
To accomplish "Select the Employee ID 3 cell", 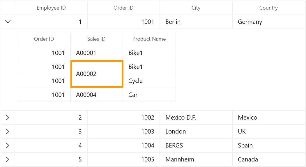I will (x=51, y=132).
